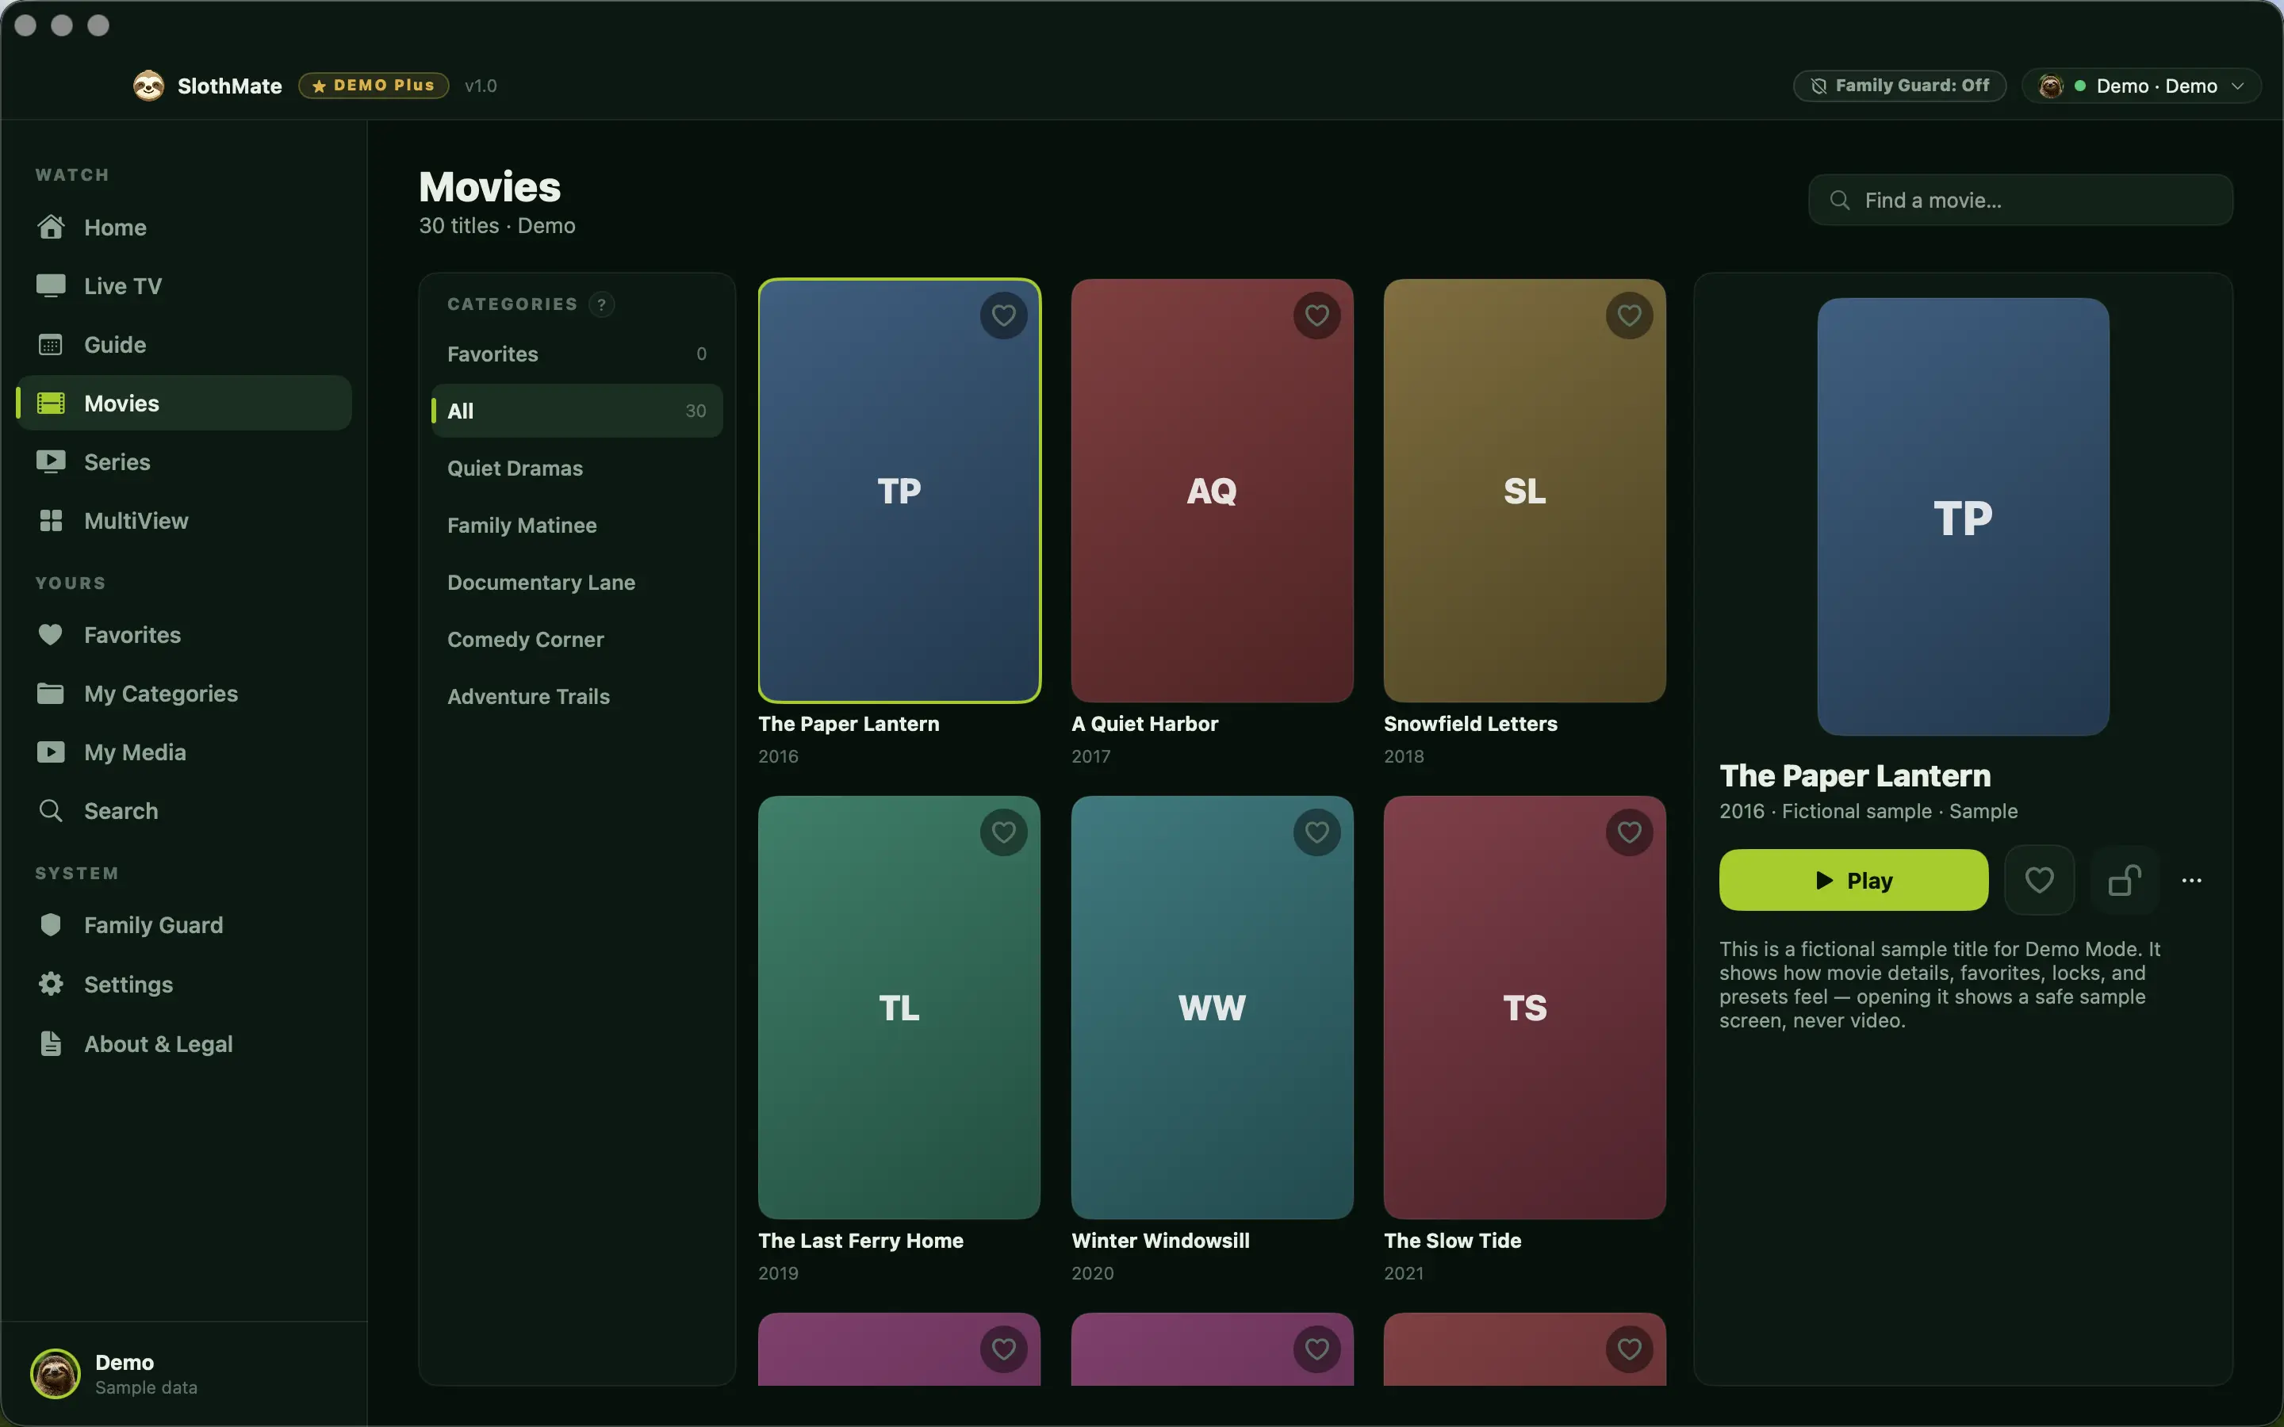Favorite Winter Windowsill card heart

[1316, 832]
